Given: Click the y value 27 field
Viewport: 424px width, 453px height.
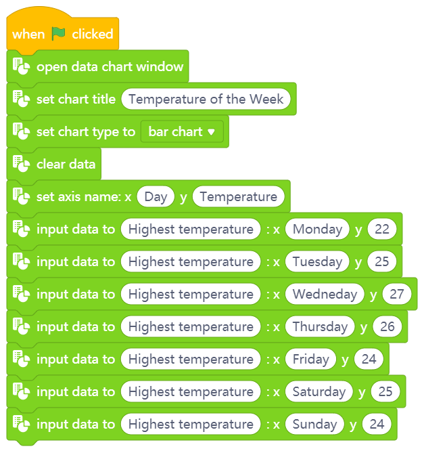Looking at the screenshot, I should click(x=397, y=294).
